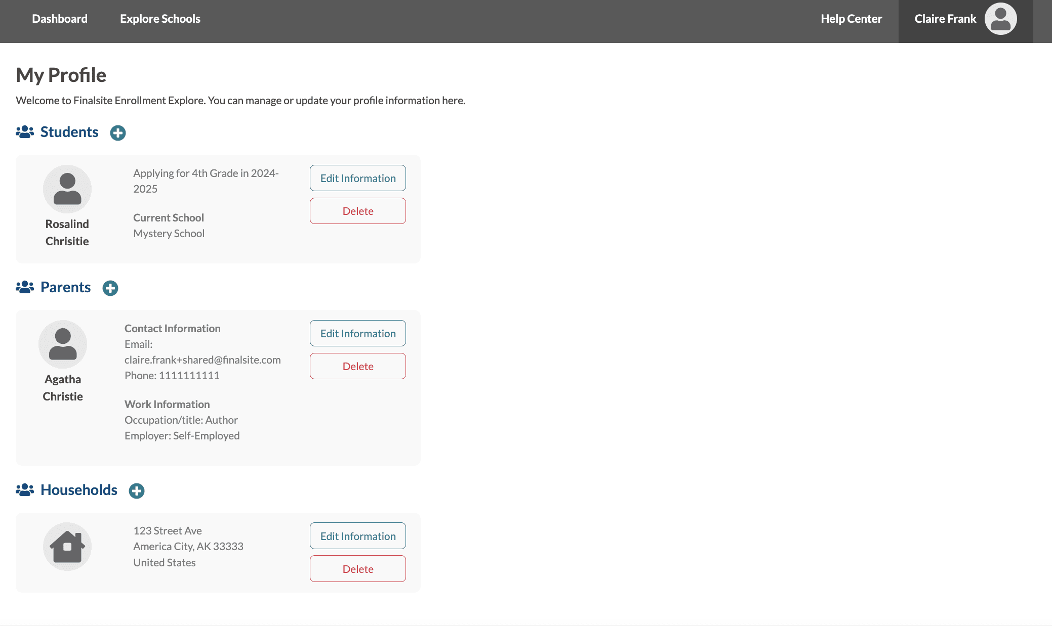1052x627 pixels.
Task: Edit Information for student Rosalind Chrisitie
Action: (x=358, y=178)
